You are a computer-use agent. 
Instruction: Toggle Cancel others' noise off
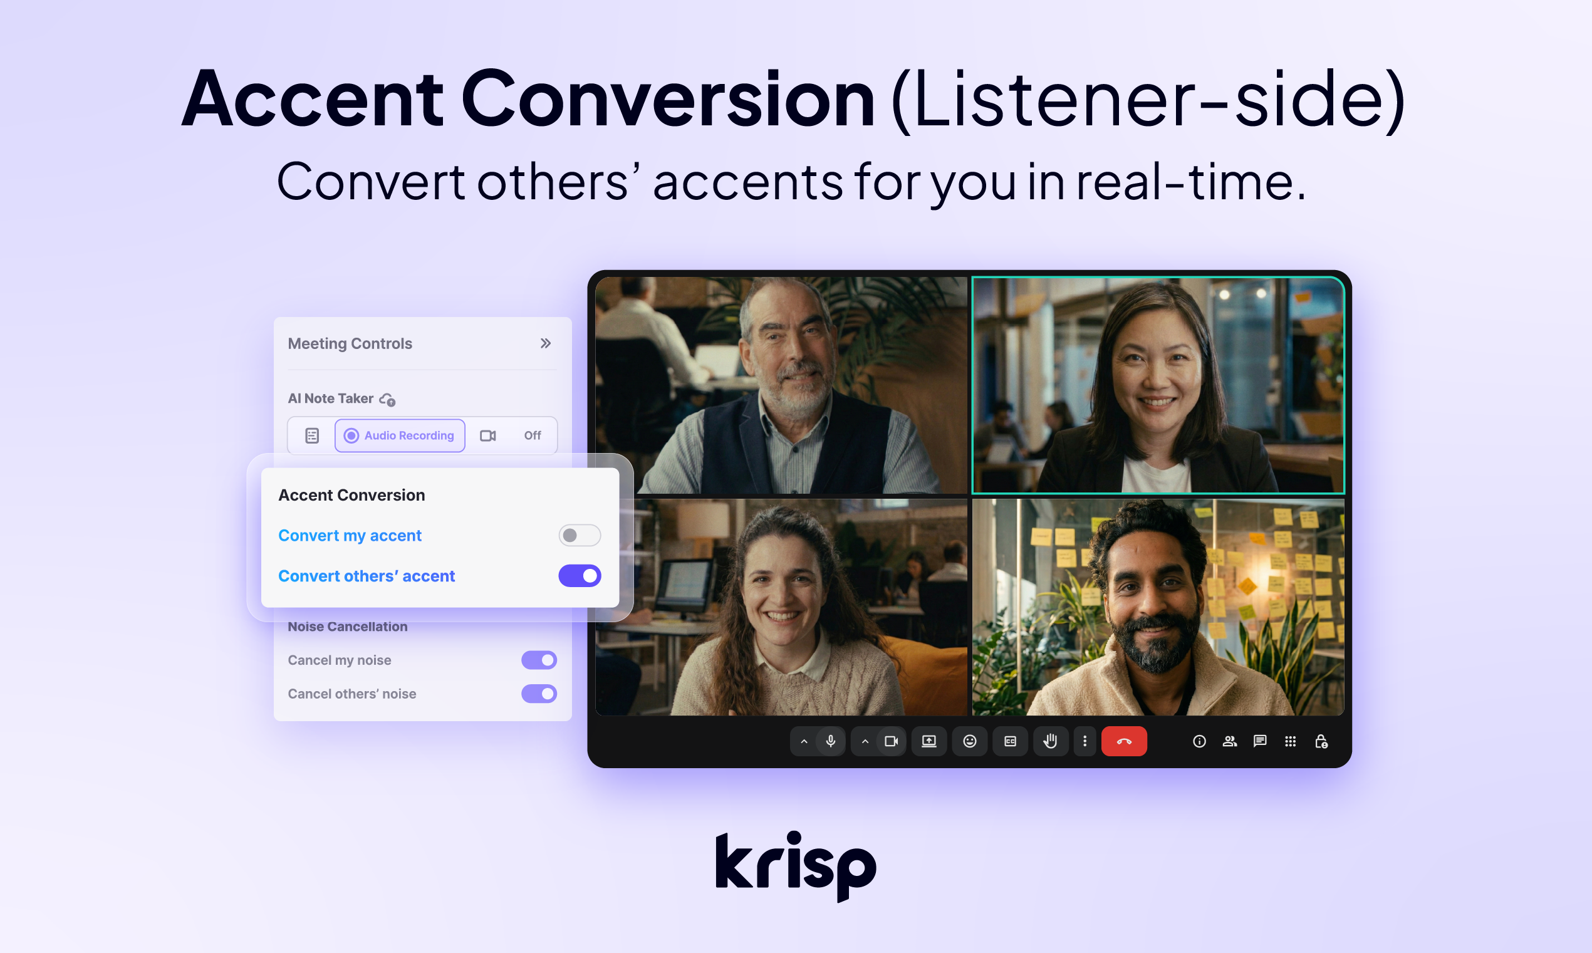click(x=539, y=694)
